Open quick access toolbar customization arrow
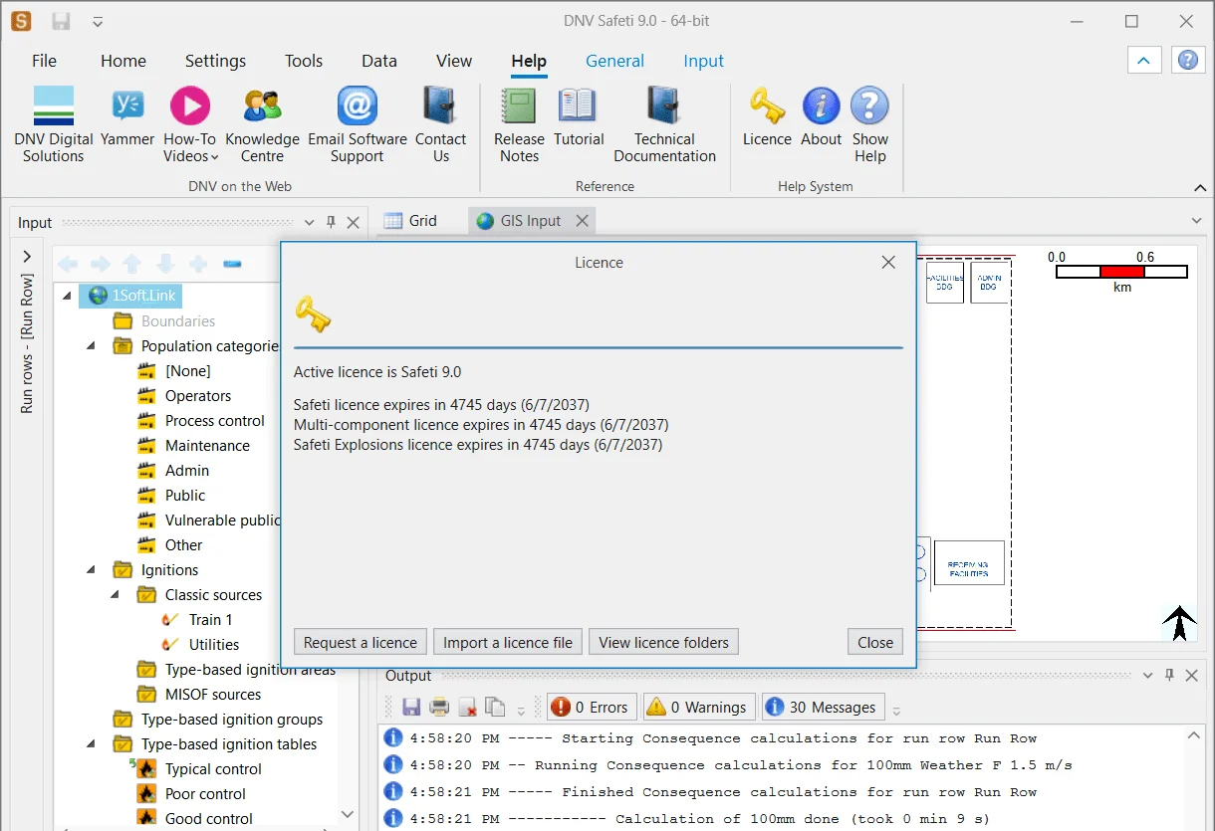 (97, 21)
